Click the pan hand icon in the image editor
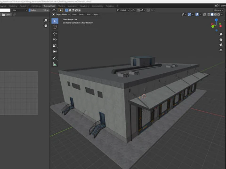Screen dimensions: 226x169 pyautogui.click(x=46, y=26)
